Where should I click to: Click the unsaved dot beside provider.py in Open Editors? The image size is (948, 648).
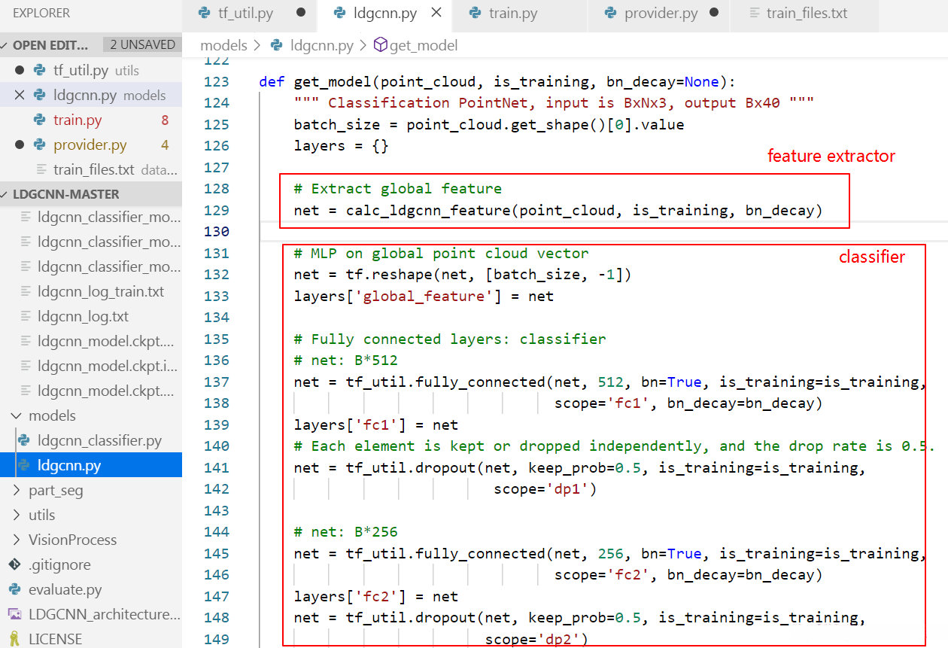click(20, 145)
